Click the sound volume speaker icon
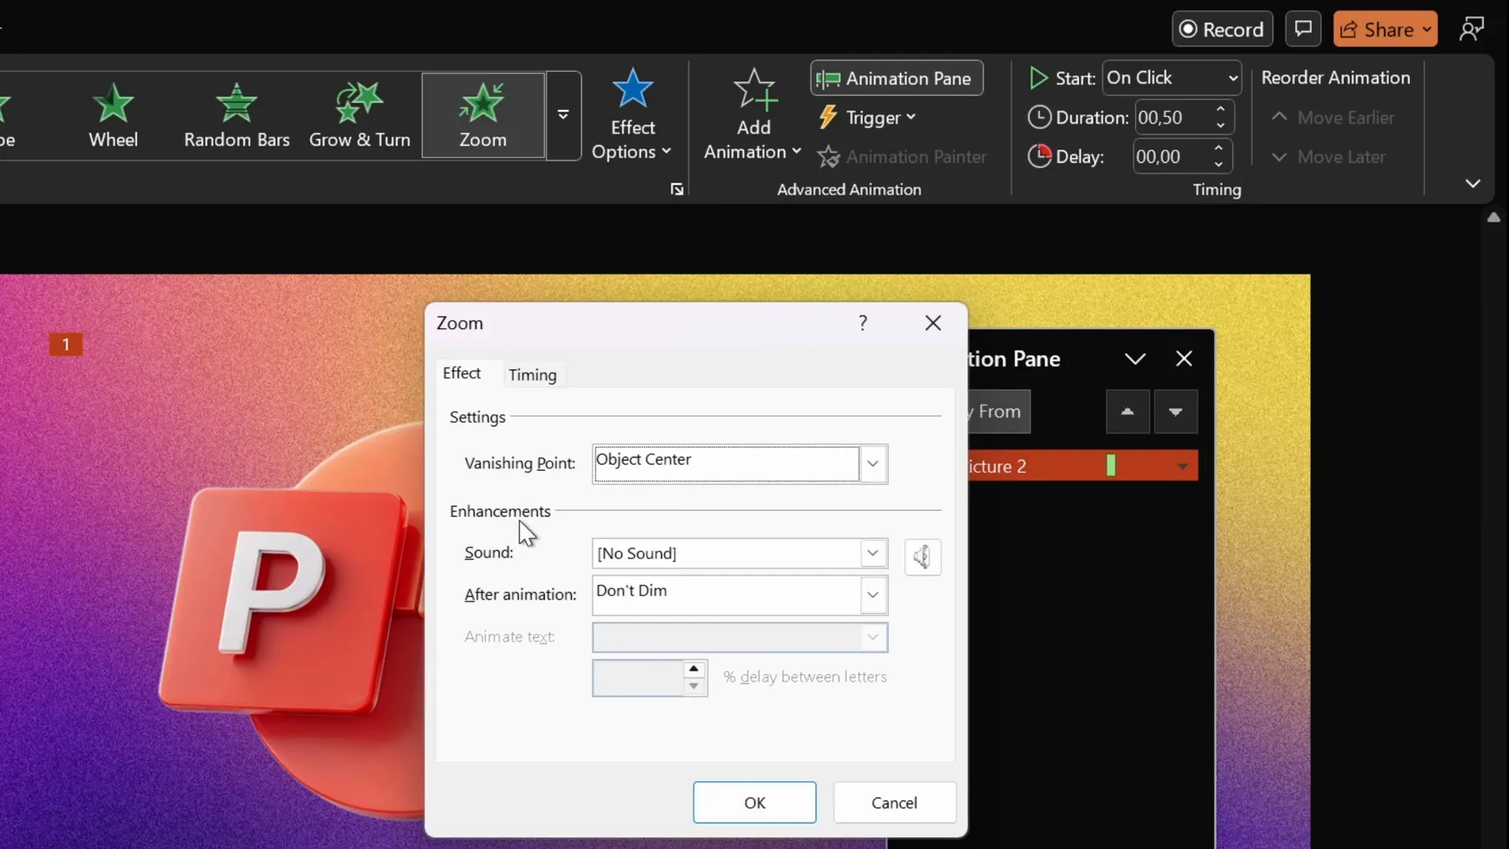 pyautogui.click(x=923, y=557)
